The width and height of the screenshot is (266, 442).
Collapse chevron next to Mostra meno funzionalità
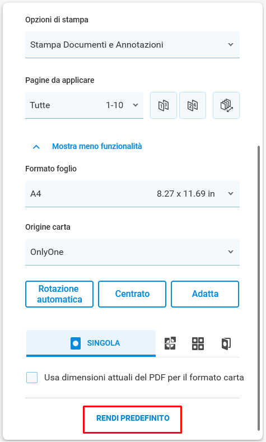pos(36,147)
